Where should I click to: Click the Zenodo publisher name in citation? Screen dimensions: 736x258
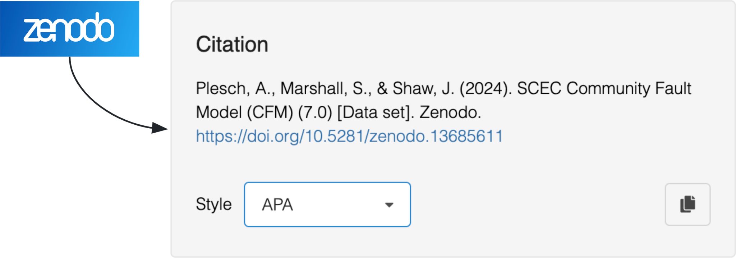(450, 112)
